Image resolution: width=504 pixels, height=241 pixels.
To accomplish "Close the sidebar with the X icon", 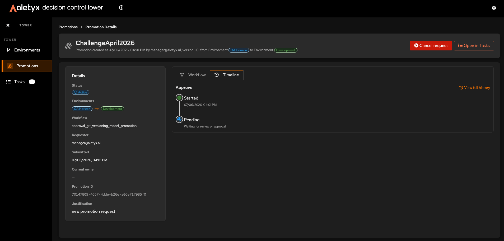I will (8, 25).
